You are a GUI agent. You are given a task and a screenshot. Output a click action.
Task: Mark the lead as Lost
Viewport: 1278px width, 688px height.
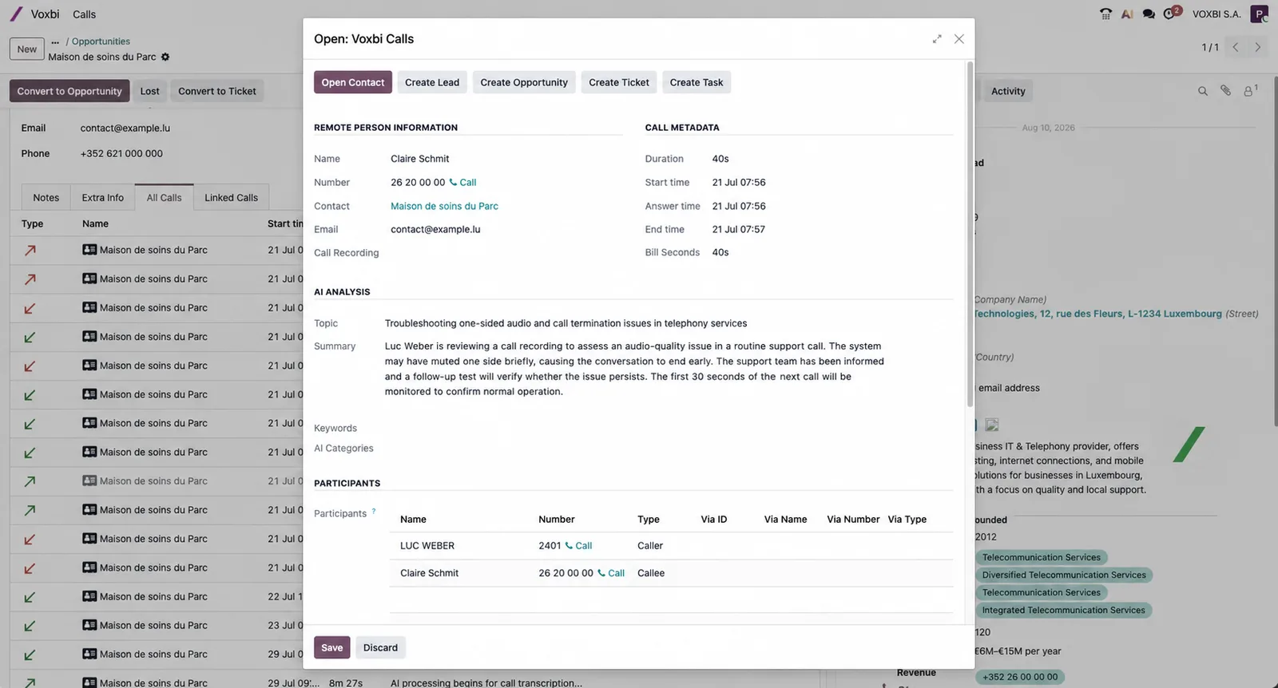tap(150, 91)
